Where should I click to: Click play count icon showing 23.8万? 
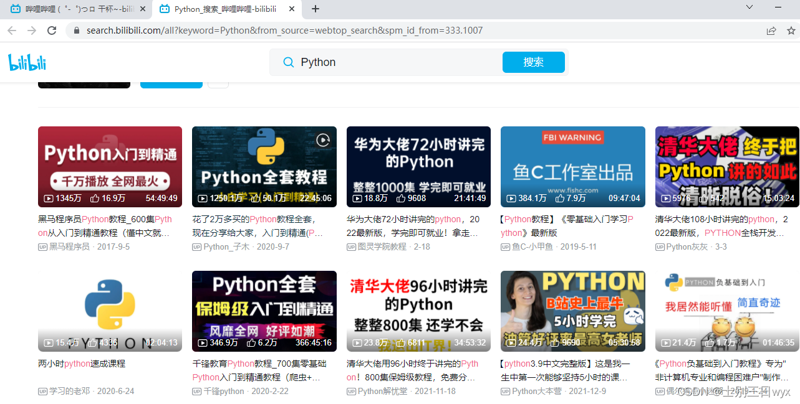click(x=357, y=343)
